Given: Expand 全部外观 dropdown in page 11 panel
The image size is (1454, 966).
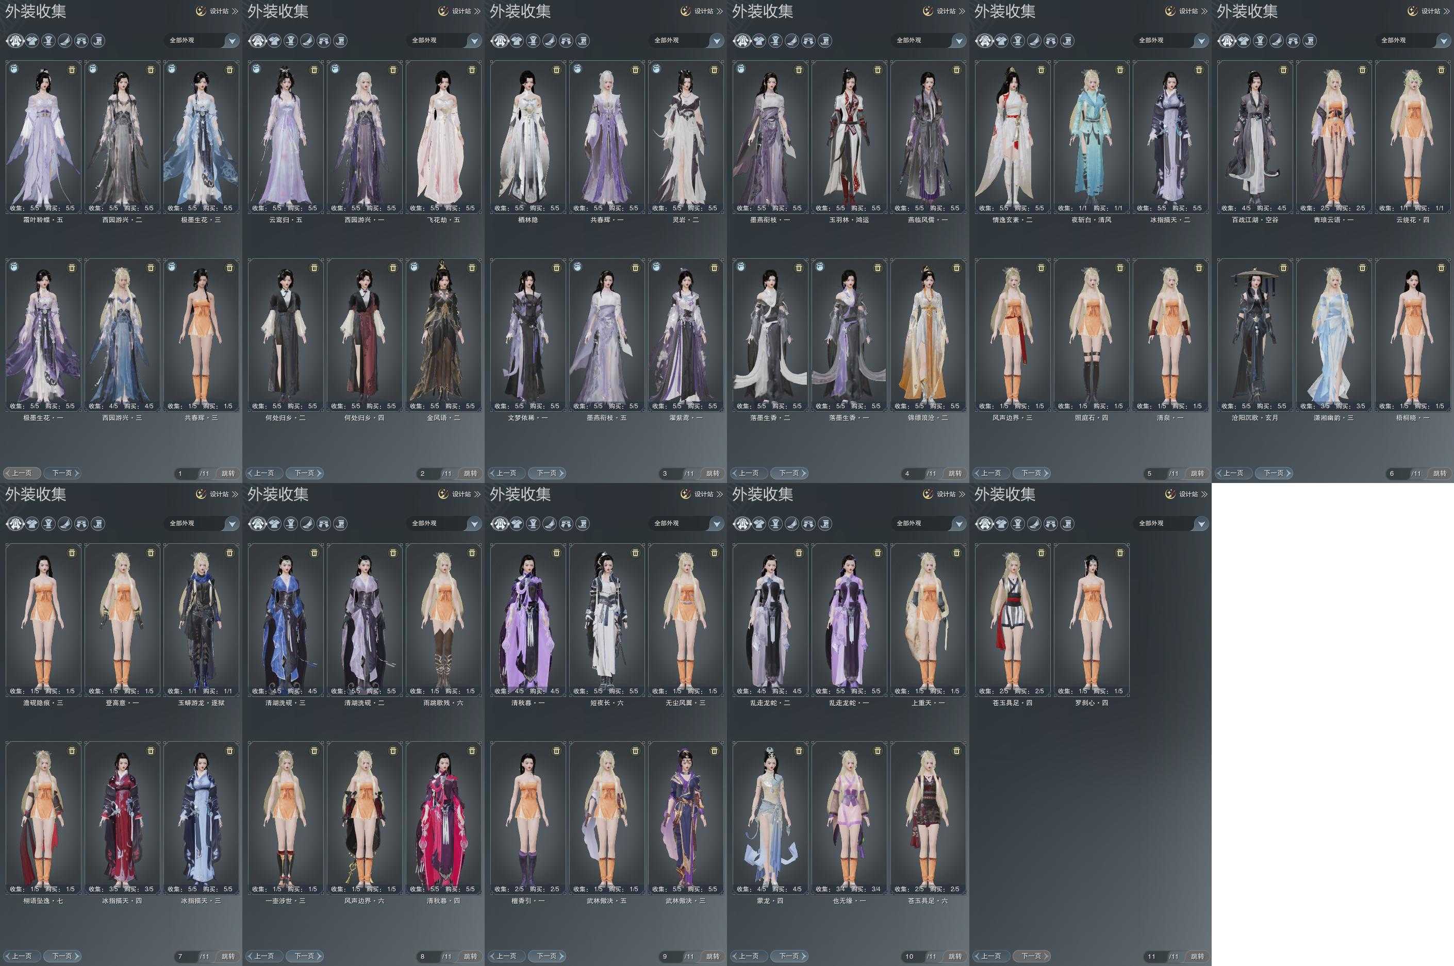Looking at the screenshot, I should pos(1201,524).
